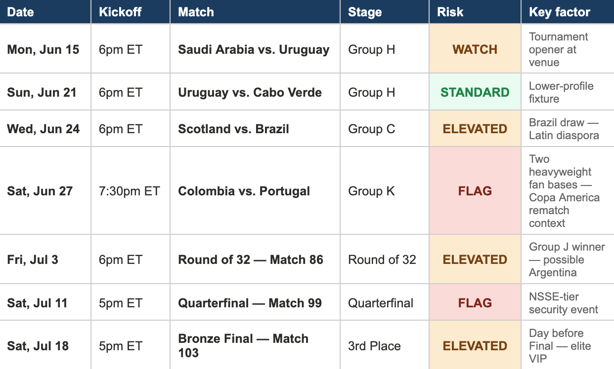Click the Date column header
This screenshot has height=369, width=614.
click(45, 12)
